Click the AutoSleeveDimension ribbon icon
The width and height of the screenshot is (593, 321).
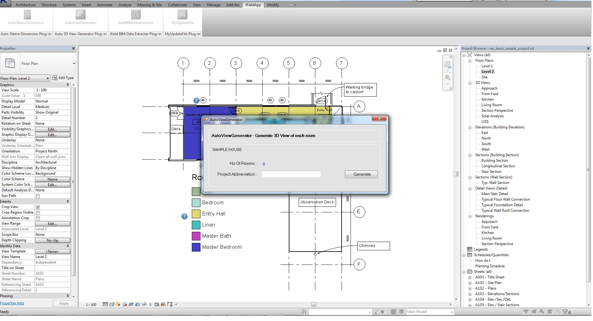[27, 15]
